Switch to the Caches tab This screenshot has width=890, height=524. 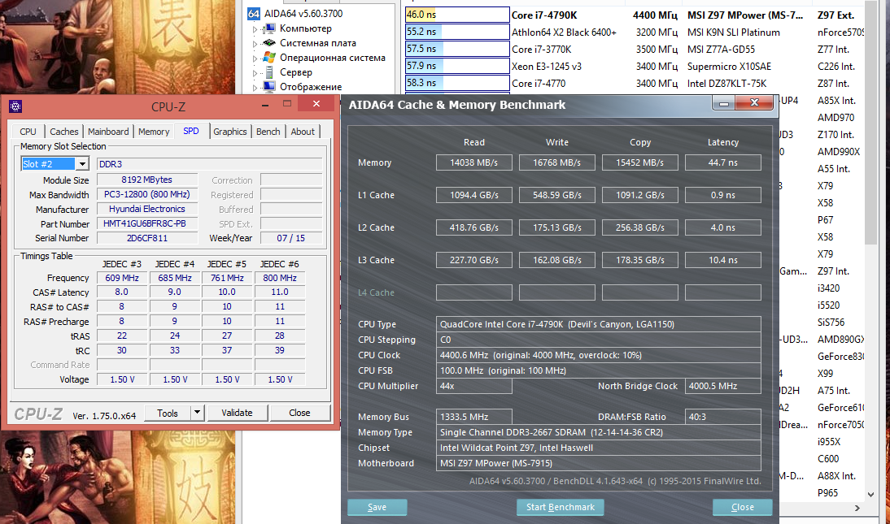pos(64,132)
